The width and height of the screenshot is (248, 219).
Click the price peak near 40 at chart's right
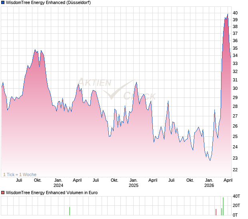click(228, 14)
